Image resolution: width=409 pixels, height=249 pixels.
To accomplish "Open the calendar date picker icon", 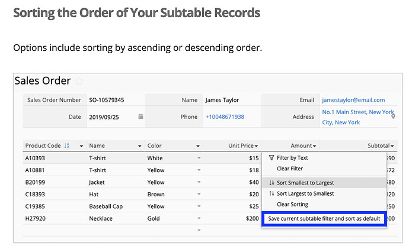I will pos(140,117).
